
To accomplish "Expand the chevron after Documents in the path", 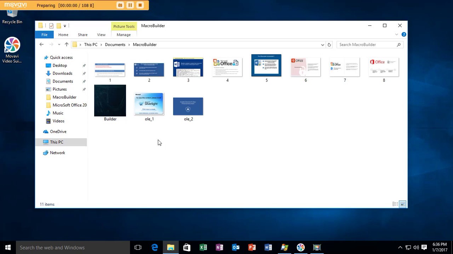I will [x=129, y=44].
